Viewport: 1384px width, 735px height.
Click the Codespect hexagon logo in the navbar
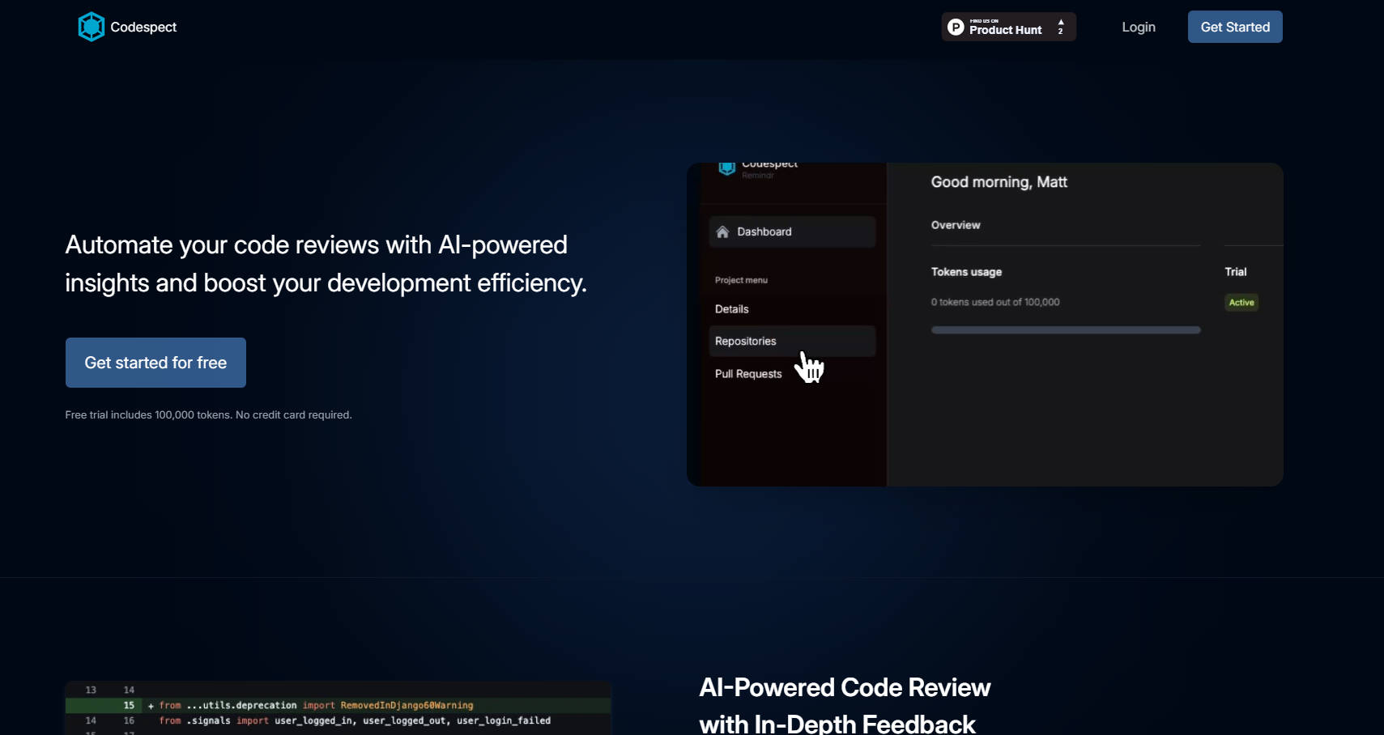(x=91, y=26)
